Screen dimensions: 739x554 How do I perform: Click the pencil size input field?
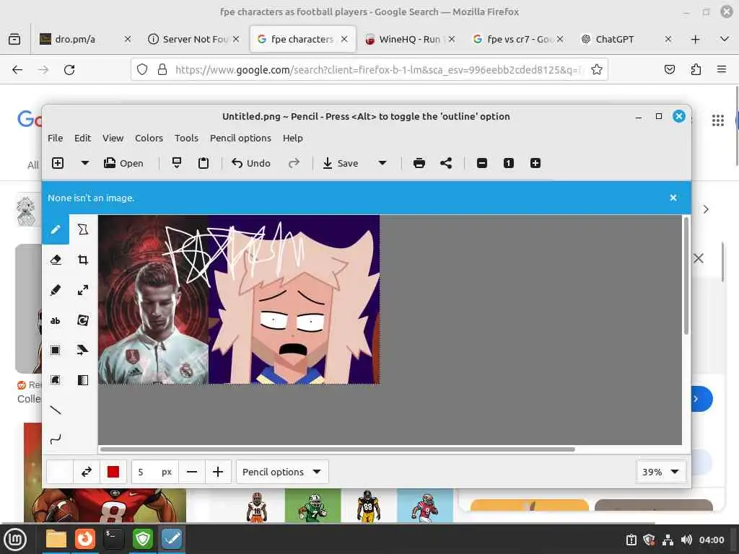tap(154, 472)
